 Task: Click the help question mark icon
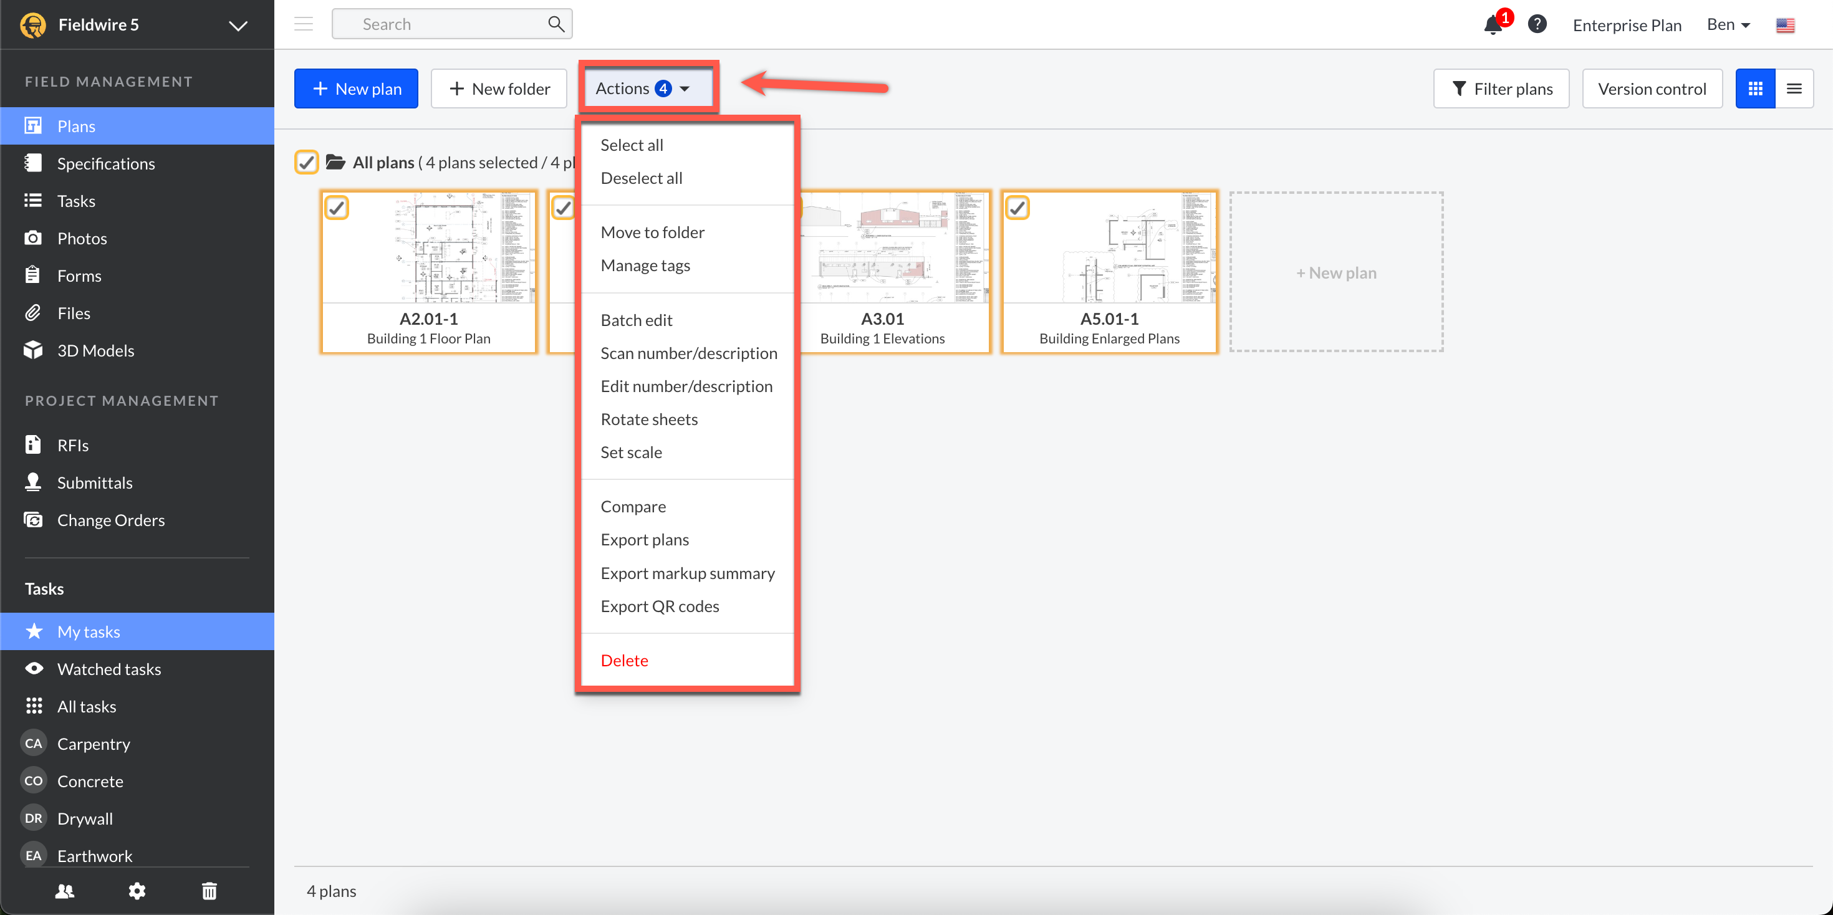click(1537, 25)
